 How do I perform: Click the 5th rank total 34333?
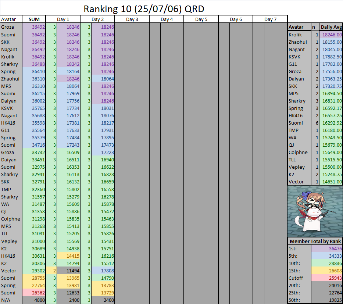click(x=327, y=256)
